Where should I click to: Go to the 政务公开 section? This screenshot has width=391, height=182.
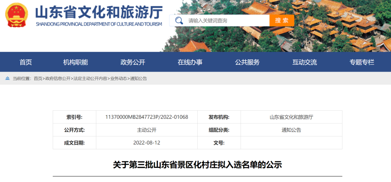pos(133,62)
